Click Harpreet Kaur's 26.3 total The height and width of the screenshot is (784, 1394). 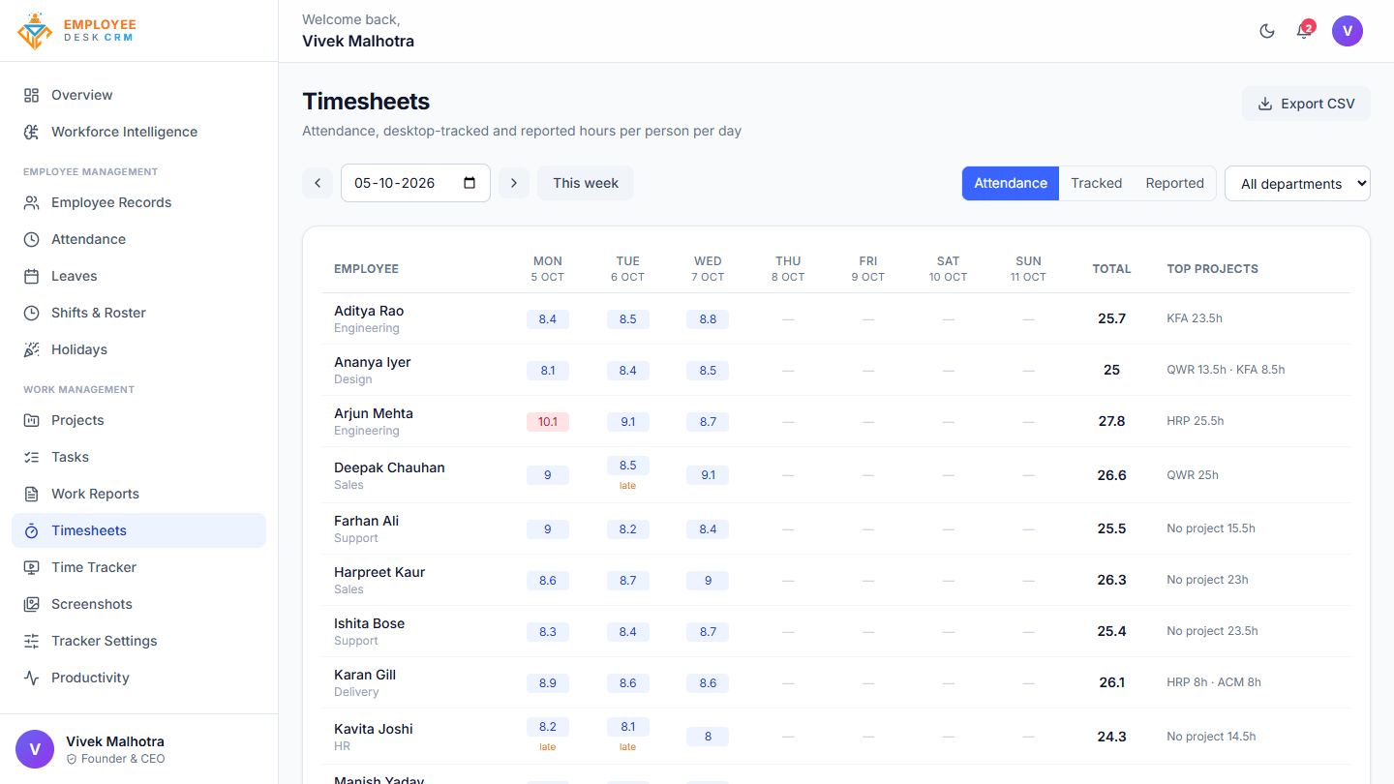[x=1111, y=580]
